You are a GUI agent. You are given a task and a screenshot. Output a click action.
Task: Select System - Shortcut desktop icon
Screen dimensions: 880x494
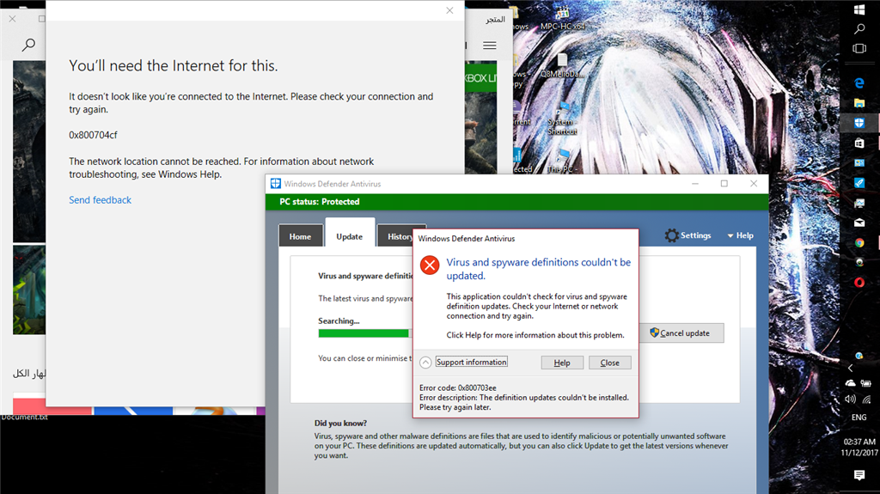click(x=562, y=119)
